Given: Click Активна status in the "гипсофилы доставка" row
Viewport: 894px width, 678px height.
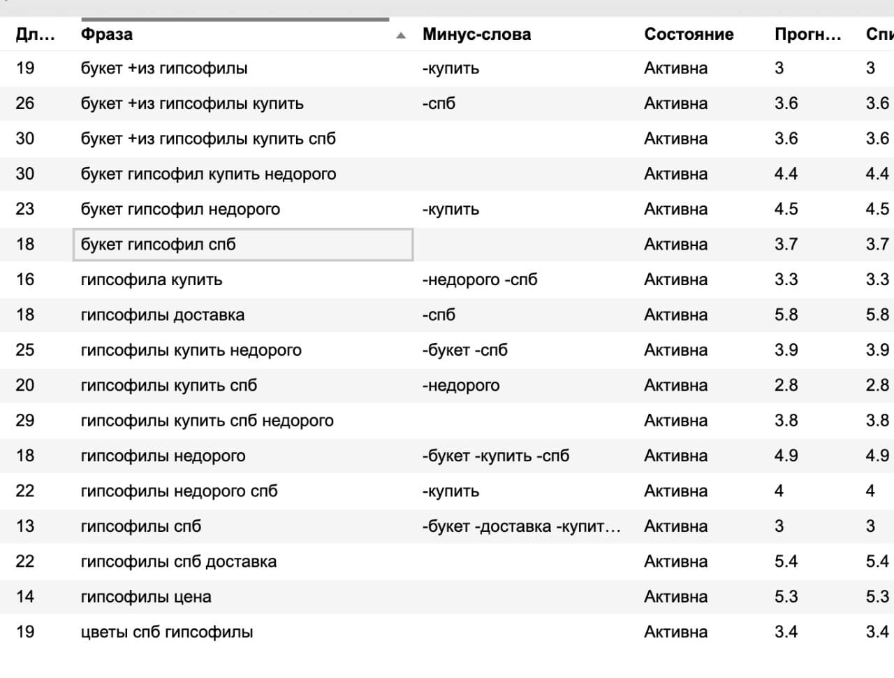Looking at the screenshot, I should (675, 315).
